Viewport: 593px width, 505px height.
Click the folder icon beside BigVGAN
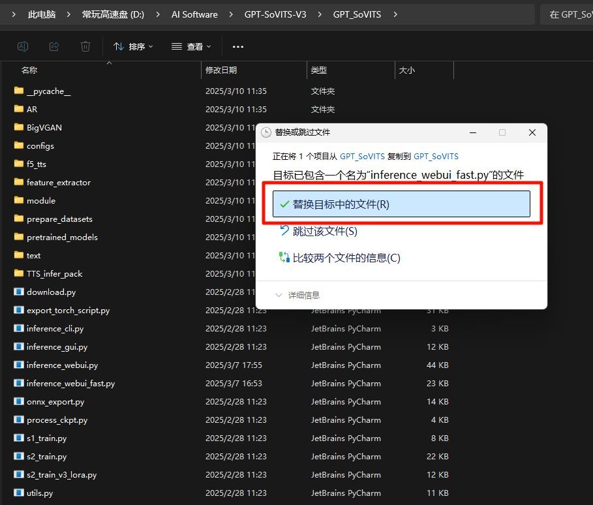tap(18, 127)
